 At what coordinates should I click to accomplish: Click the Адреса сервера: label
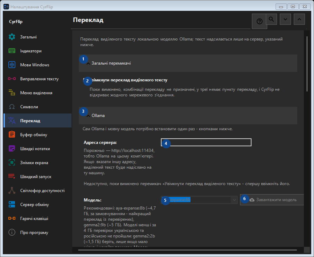click(x=100, y=142)
